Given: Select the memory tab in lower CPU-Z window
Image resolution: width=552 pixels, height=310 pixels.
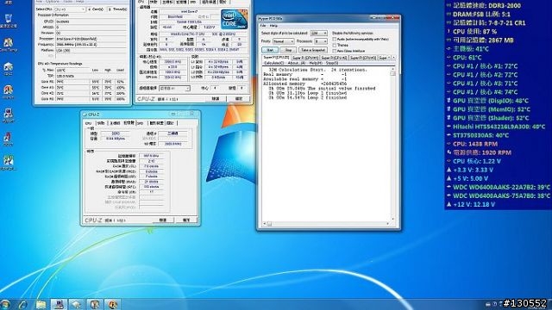Looking at the screenshot, I should coord(129,123).
